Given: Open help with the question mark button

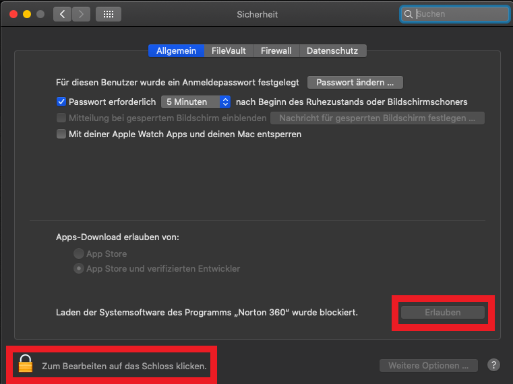Looking at the screenshot, I should pyautogui.click(x=493, y=365).
